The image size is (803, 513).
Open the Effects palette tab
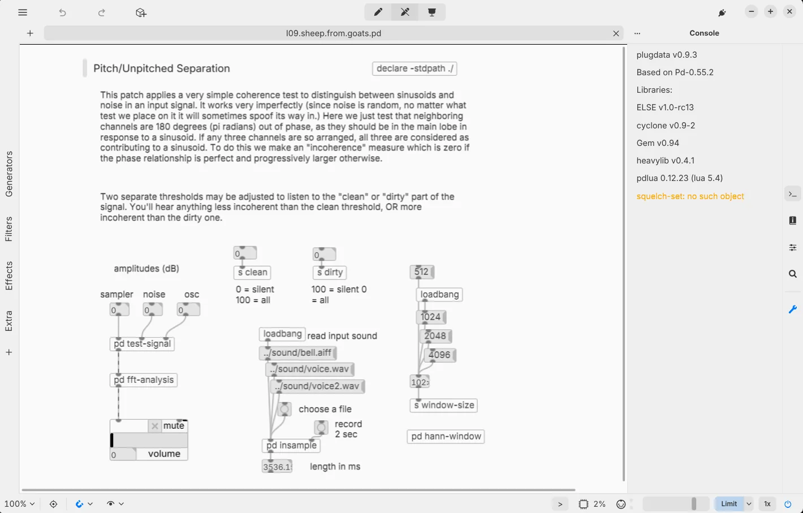(9, 275)
